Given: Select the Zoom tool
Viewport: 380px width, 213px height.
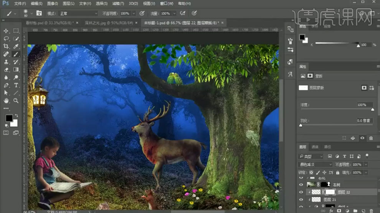Looking at the screenshot, I should [x=16, y=101].
